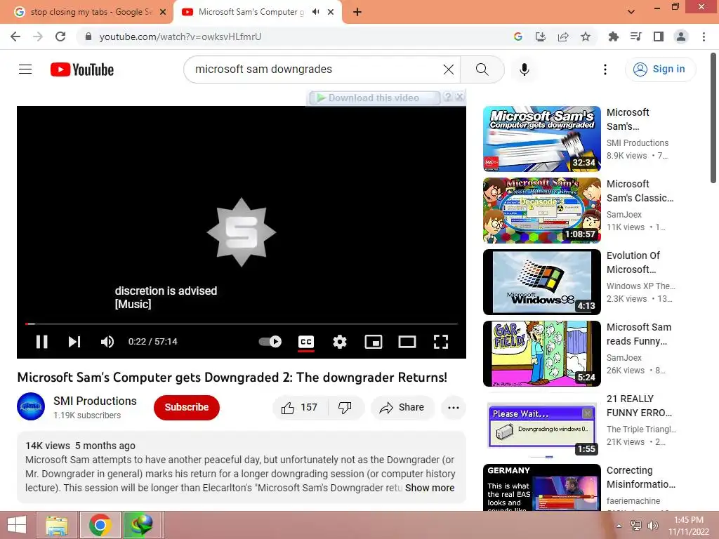Image resolution: width=719 pixels, height=539 pixels.
Task: Open help on download bar
Action: click(447, 97)
